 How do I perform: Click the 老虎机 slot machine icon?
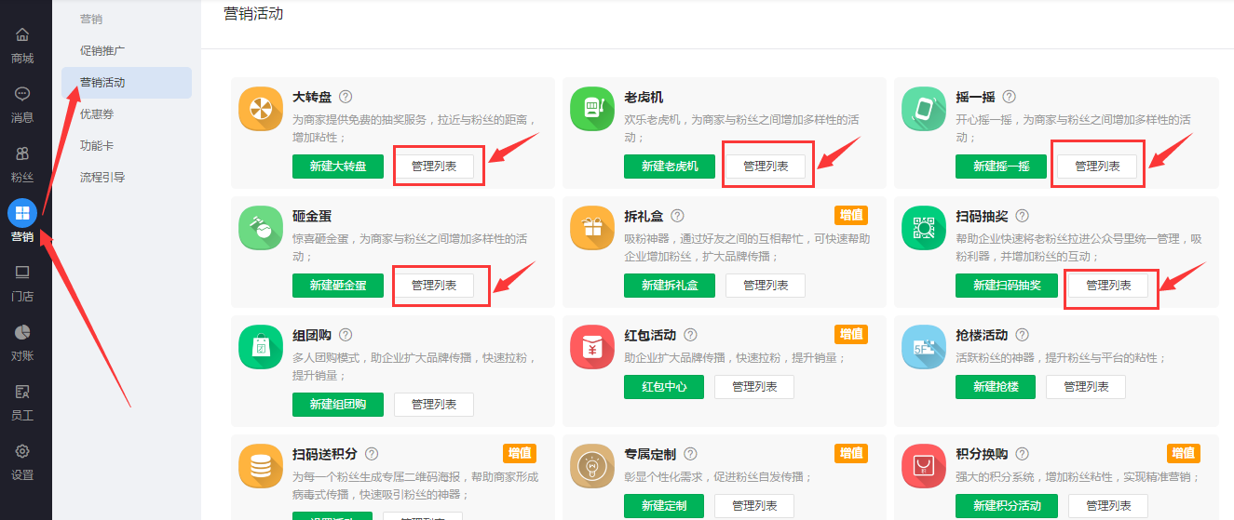point(591,110)
